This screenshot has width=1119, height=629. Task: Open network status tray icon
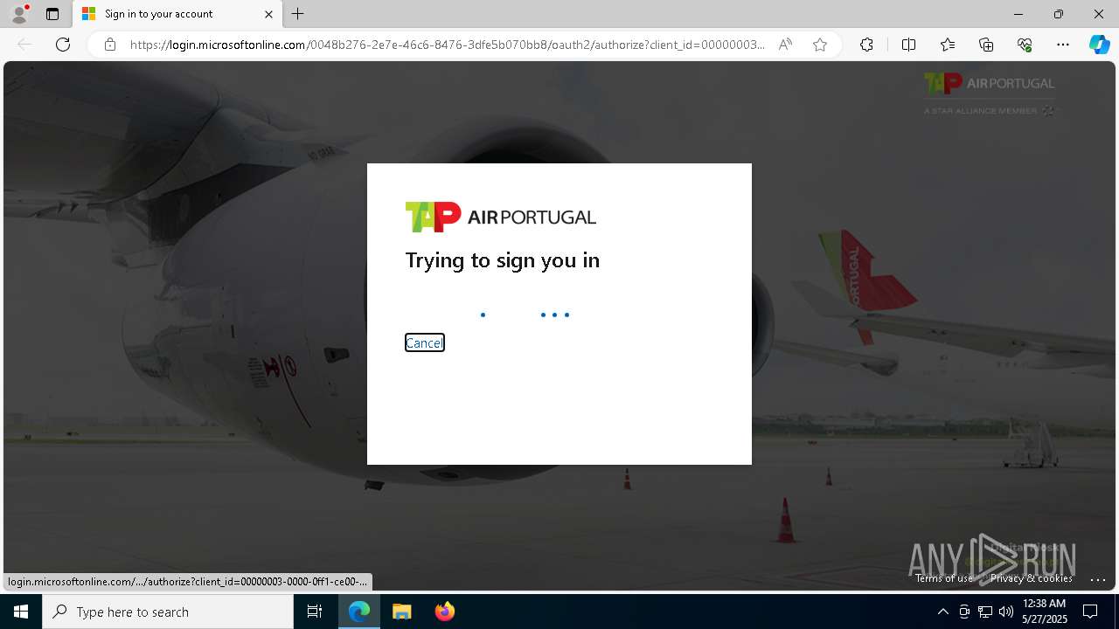pos(985,612)
